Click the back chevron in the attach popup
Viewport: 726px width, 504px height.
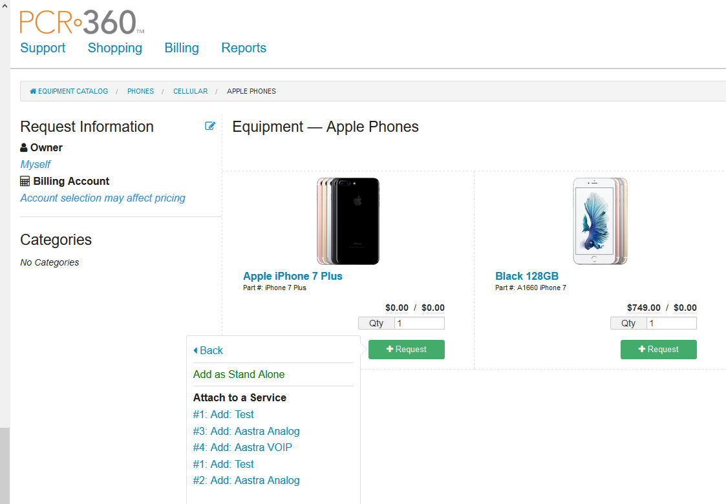coord(196,350)
